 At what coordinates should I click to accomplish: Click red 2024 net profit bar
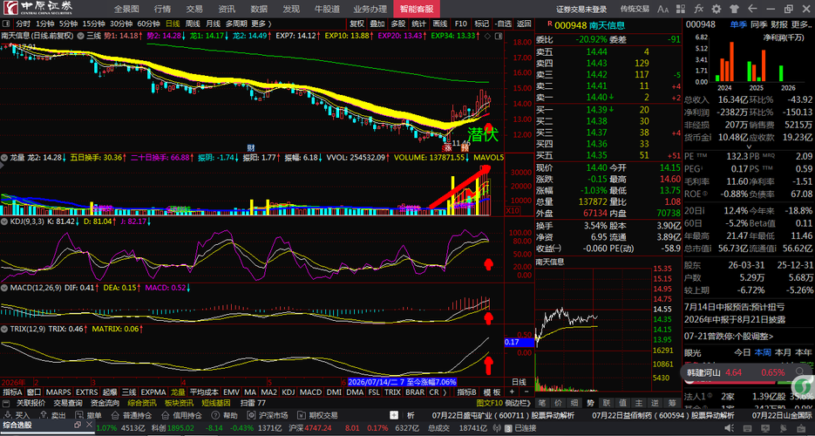coord(731,61)
